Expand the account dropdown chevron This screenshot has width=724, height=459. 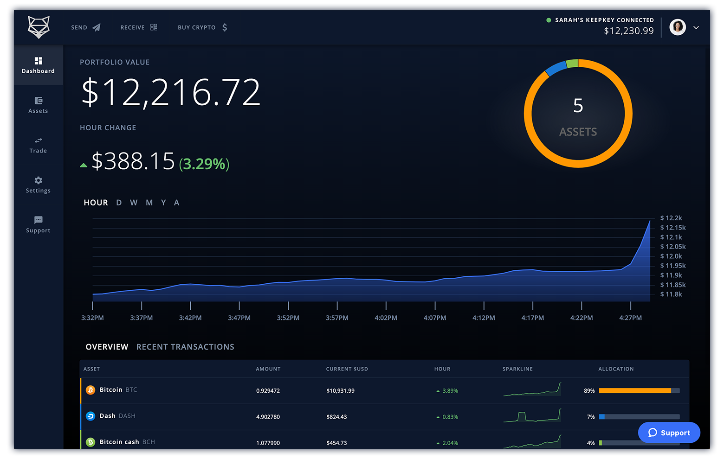click(696, 28)
